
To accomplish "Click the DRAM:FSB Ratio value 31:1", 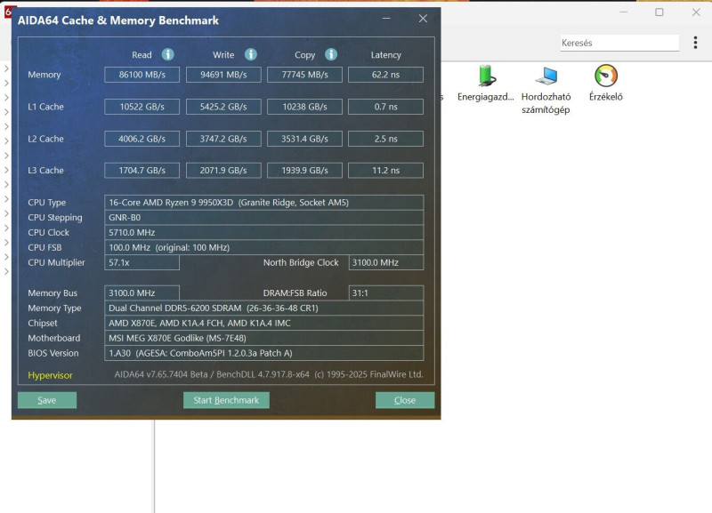I will [x=386, y=293].
